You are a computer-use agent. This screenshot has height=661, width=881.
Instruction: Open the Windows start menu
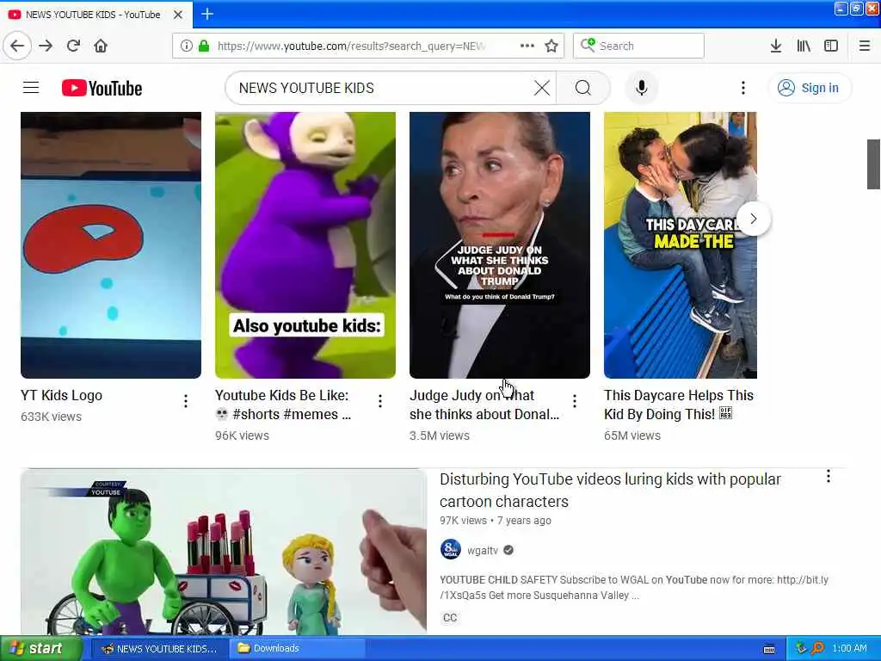(41, 648)
